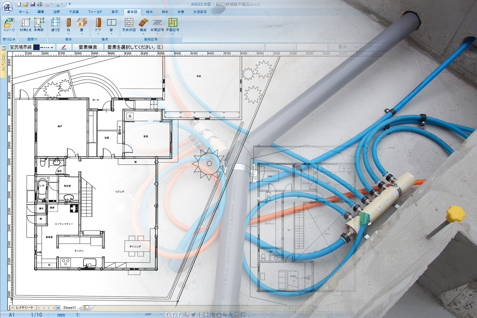This screenshot has width=477, height=318.
Task: Click the Open folder icon
Action: click(x=26, y=4)
